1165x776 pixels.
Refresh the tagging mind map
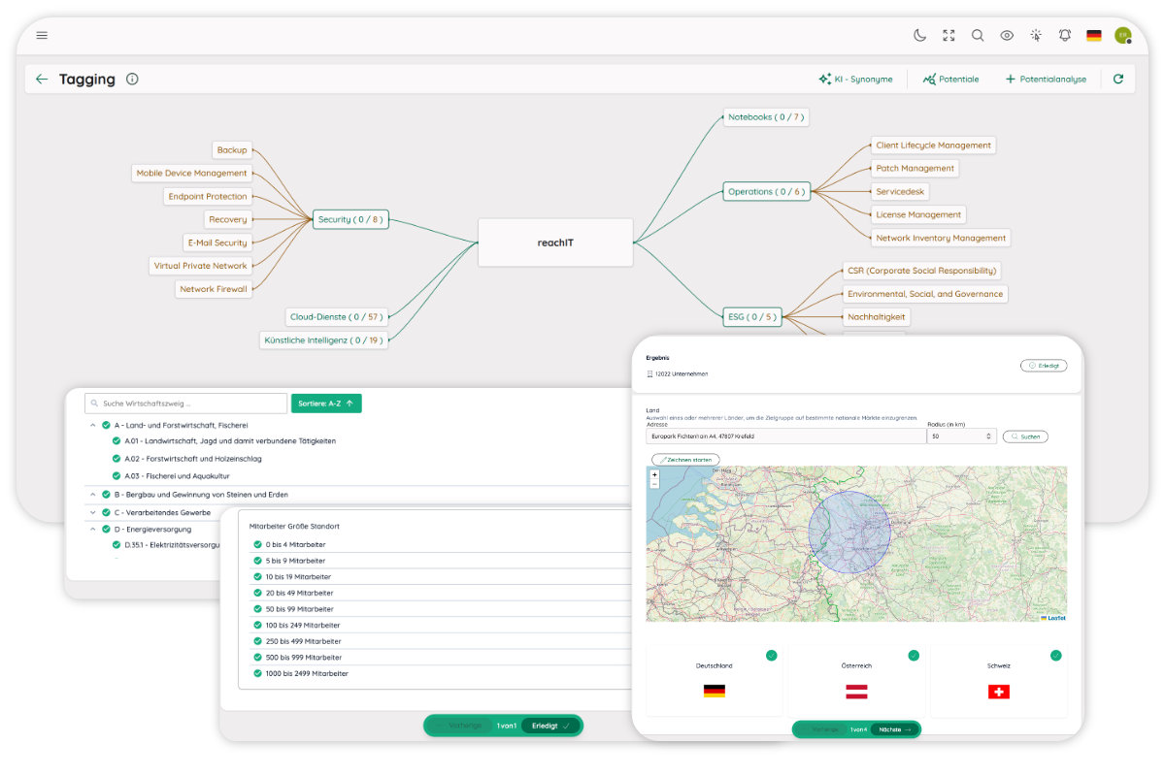(1118, 80)
